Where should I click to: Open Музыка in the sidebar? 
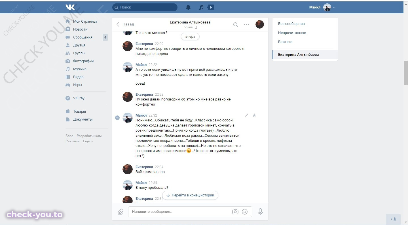coord(80,69)
